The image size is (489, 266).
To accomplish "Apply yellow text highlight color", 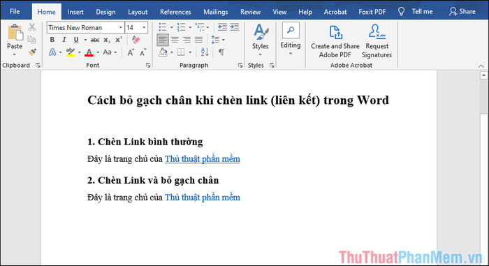I will [x=71, y=52].
